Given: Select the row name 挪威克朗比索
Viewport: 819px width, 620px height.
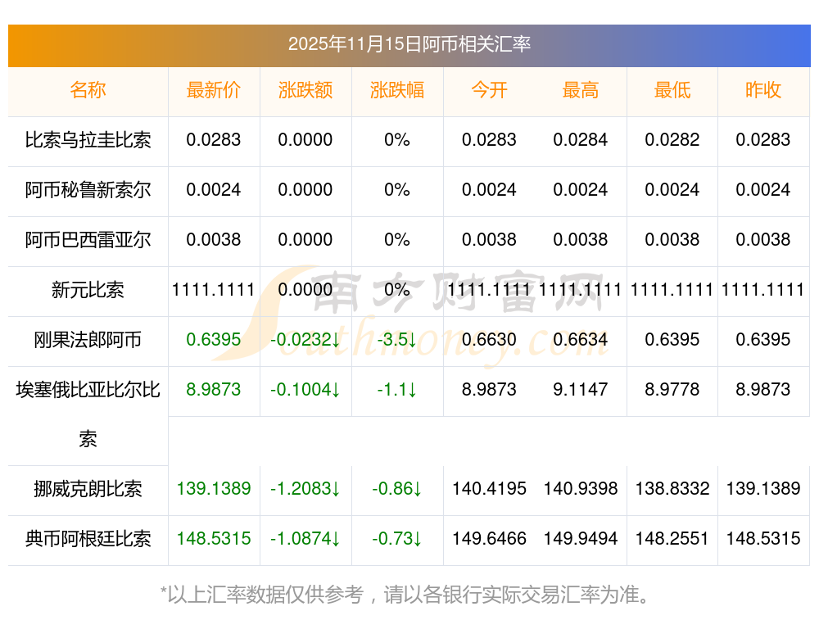Looking at the screenshot, I should [x=88, y=489].
